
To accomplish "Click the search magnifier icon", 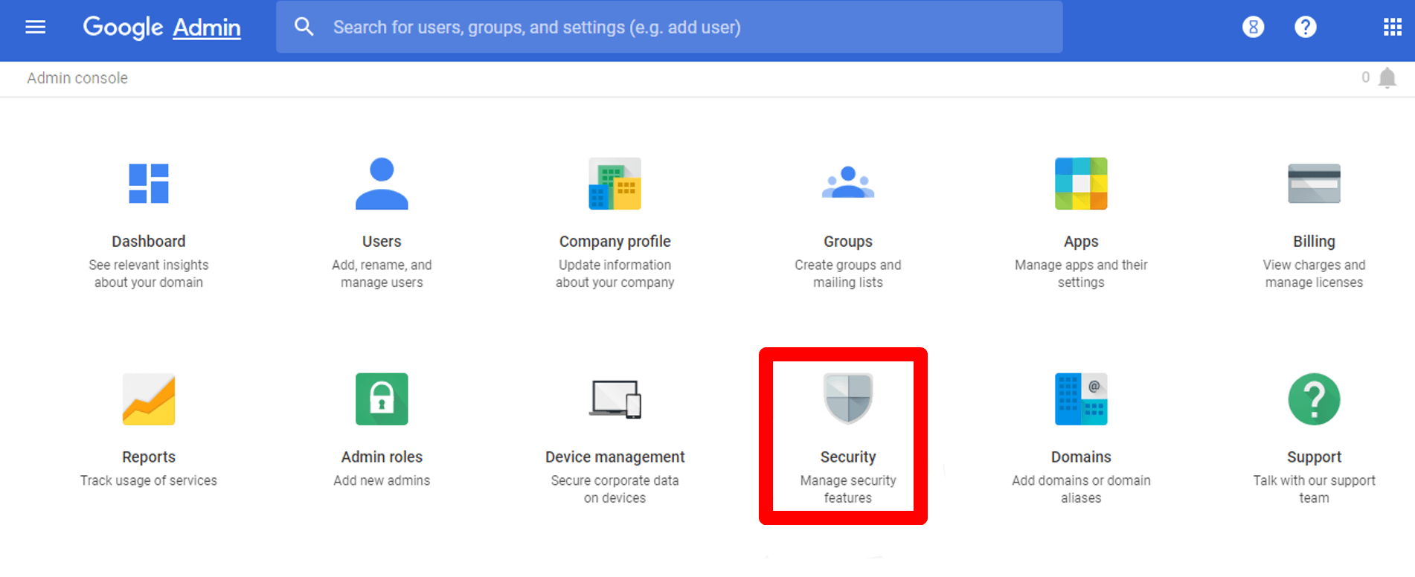I will [x=304, y=27].
